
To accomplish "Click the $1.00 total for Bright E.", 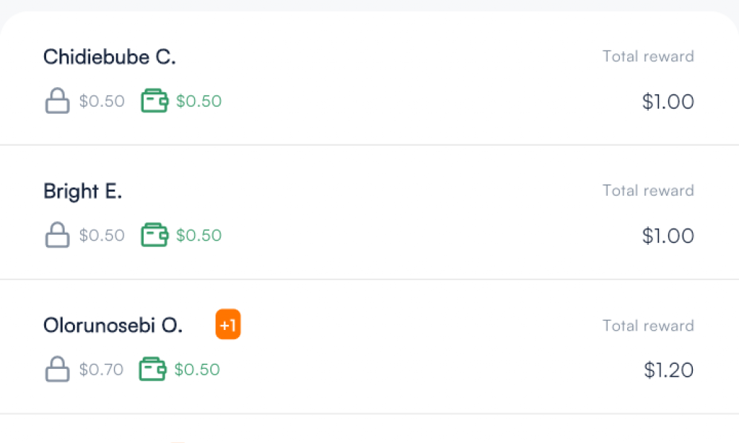I will click(x=668, y=236).
